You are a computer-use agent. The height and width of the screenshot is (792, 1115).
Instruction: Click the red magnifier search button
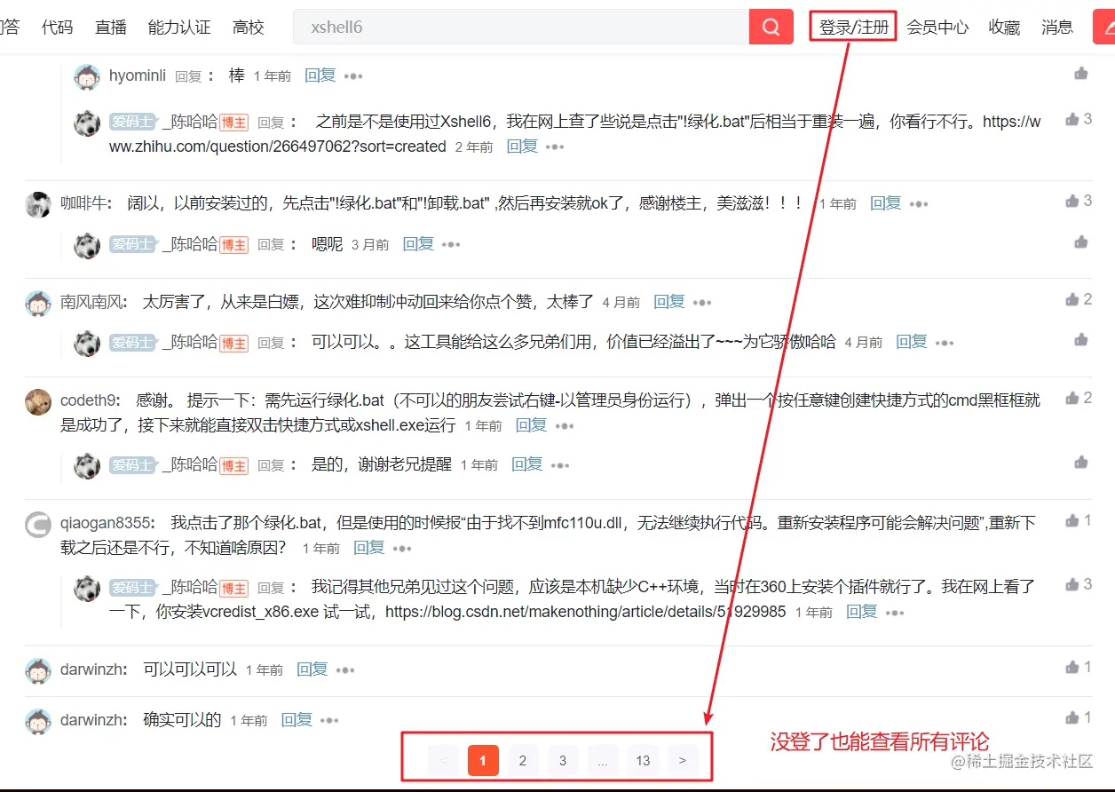pyautogui.click(x=771, y=27)
